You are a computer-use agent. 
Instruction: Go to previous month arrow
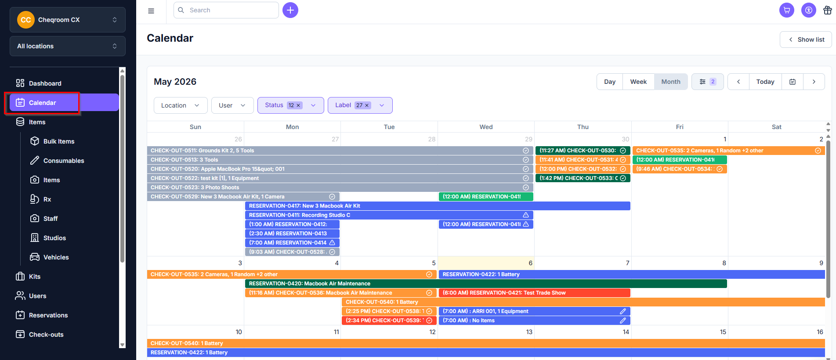click(x=738, y=82)
